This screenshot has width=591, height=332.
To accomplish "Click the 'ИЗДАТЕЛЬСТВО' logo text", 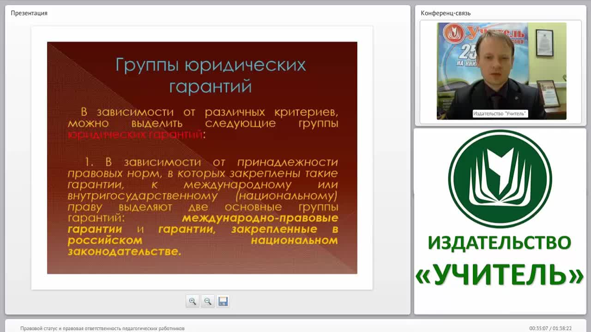I will point(500,243).
